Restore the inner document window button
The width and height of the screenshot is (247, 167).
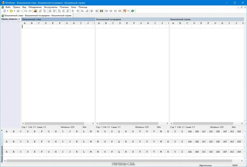tap(242, 7)
